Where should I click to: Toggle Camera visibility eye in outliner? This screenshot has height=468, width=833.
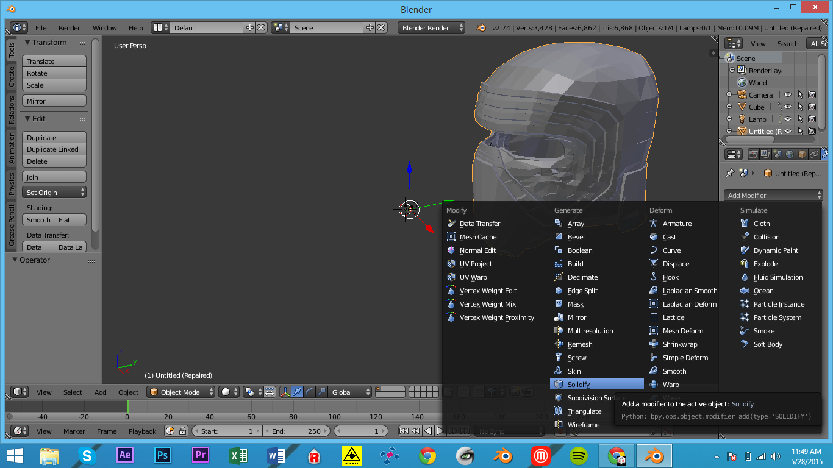788,95
